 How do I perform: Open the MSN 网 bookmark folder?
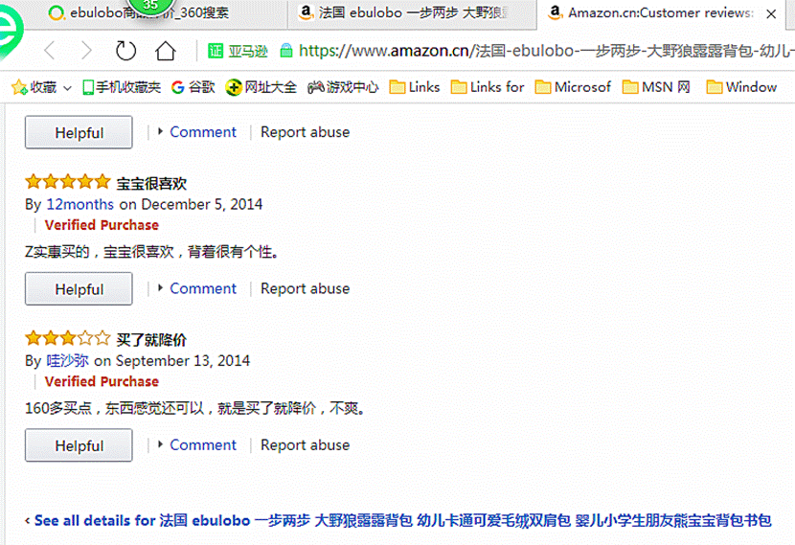tap(656, 87)
